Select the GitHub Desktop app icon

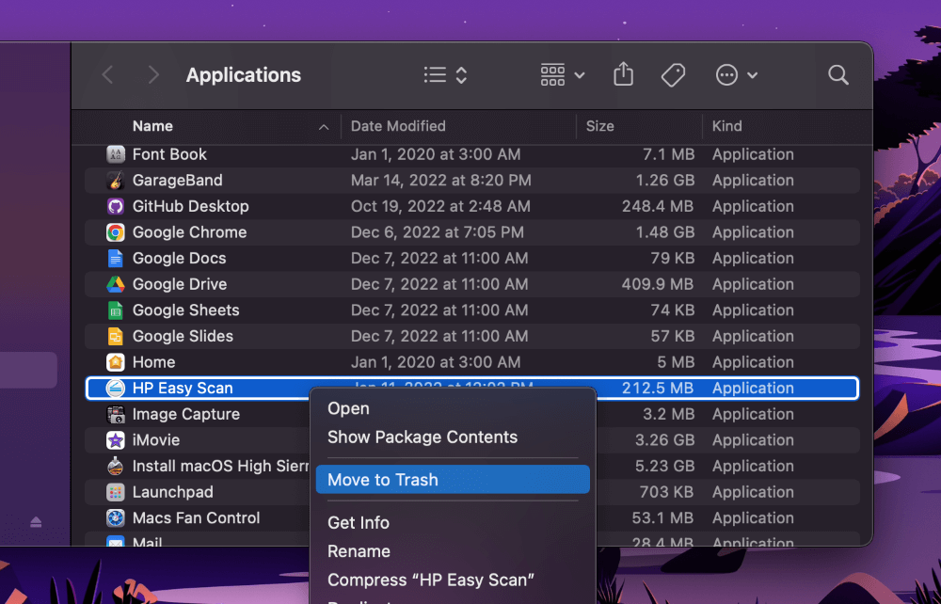116,206
